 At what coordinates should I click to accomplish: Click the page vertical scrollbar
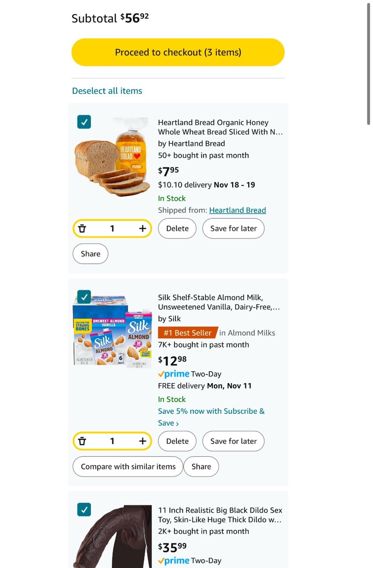click(x=369, y=63)
